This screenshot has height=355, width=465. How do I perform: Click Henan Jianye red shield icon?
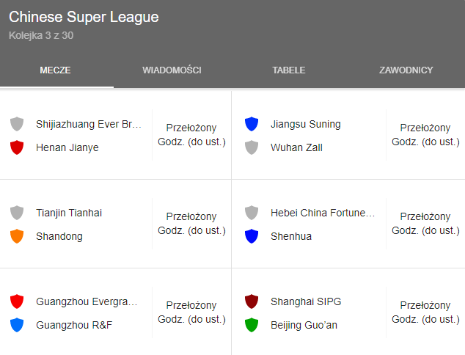click(x=17, y=147)
